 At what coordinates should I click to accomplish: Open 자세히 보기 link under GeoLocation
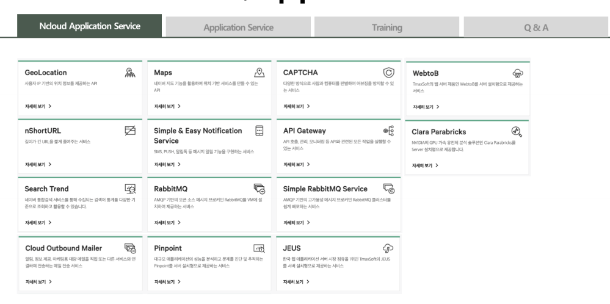(38, 106)
